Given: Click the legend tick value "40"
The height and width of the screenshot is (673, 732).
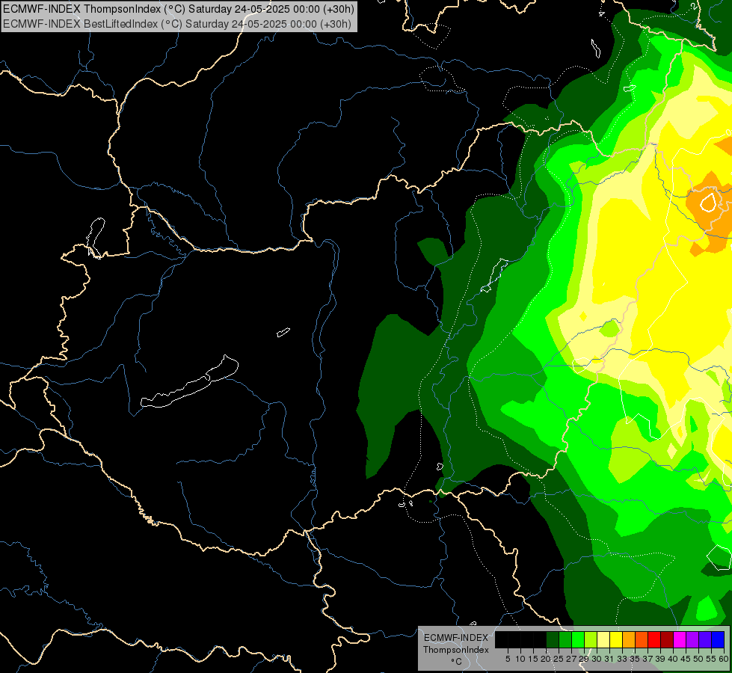Looking at the screenshot, I should 673,659.
